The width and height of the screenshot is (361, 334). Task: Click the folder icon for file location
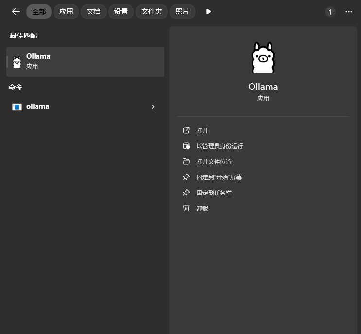pyautogui.click(x=186, y=162)
